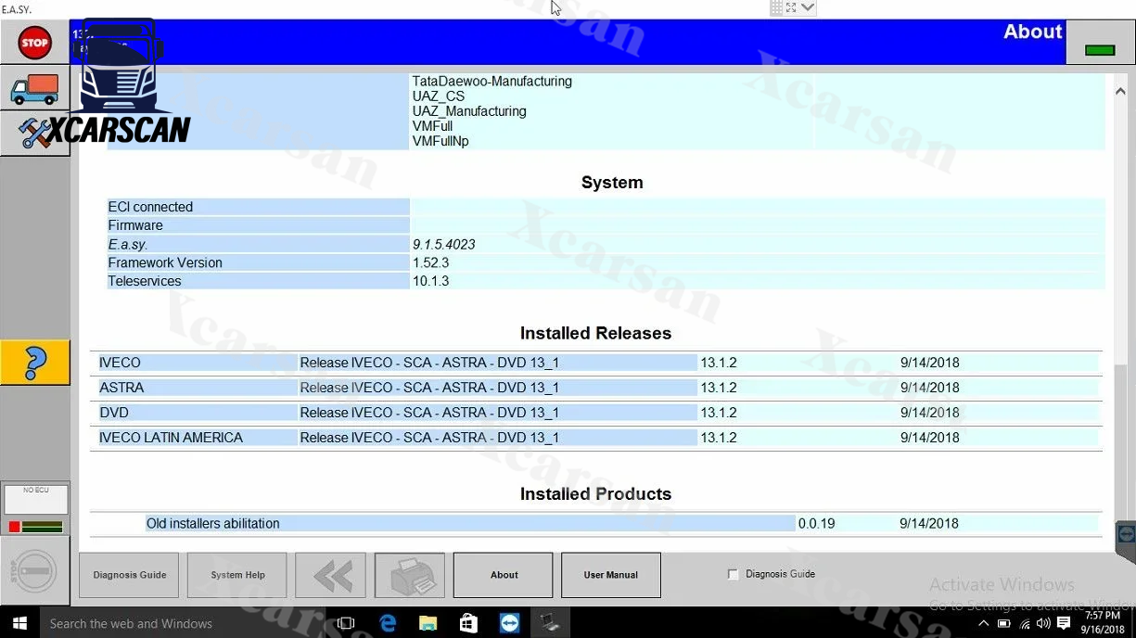1136x638 pixels.
Task: Click the network tray icon
Action: click(x=1024, y=624)
